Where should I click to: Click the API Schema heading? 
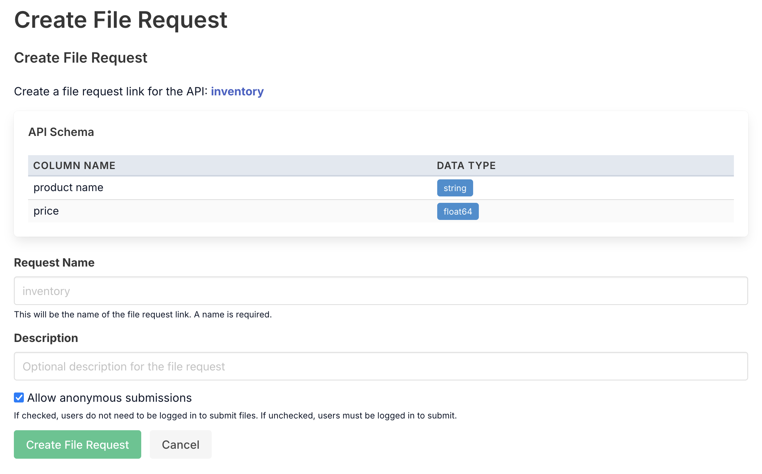pos(61,132)
